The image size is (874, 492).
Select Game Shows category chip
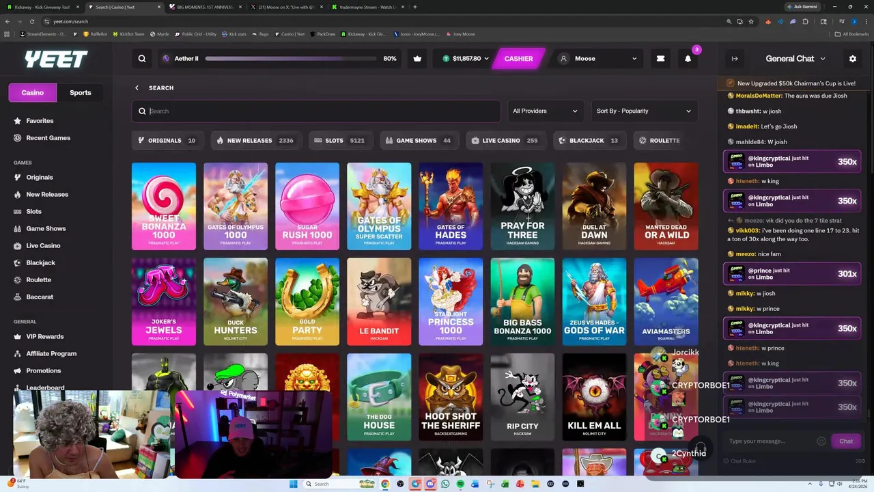pos(419,141)
